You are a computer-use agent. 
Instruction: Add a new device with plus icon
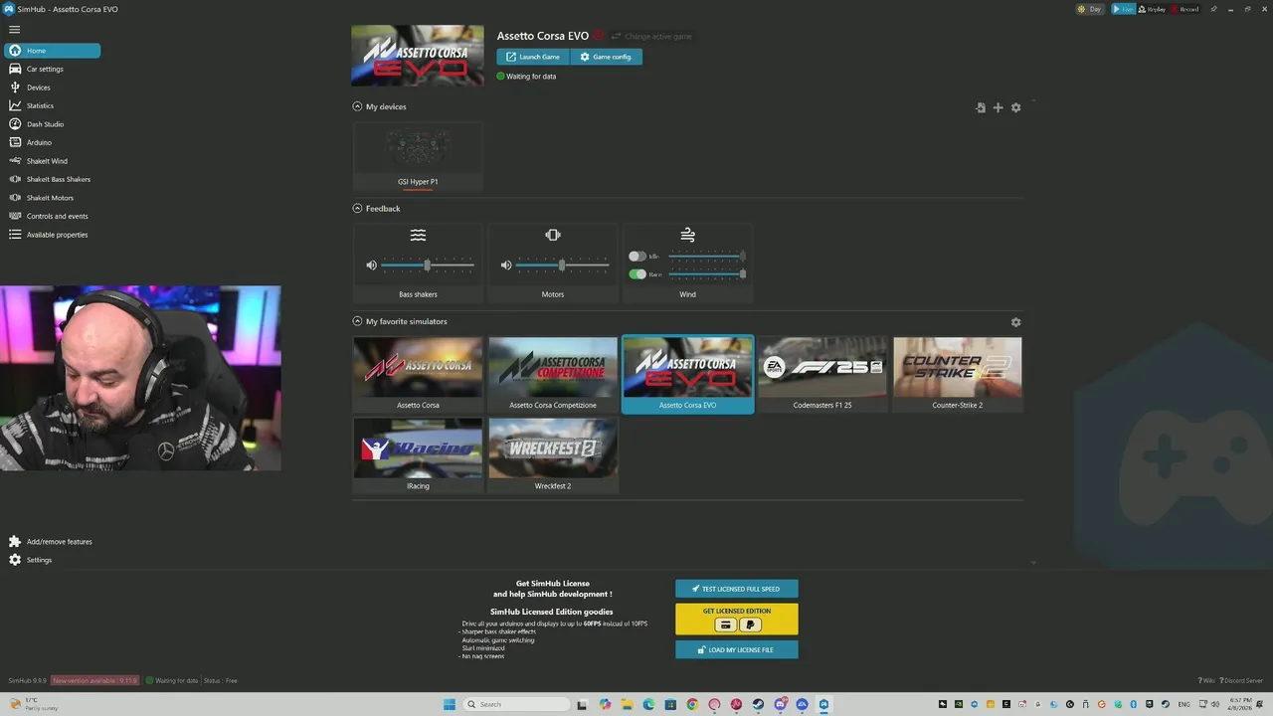(999, 107)
